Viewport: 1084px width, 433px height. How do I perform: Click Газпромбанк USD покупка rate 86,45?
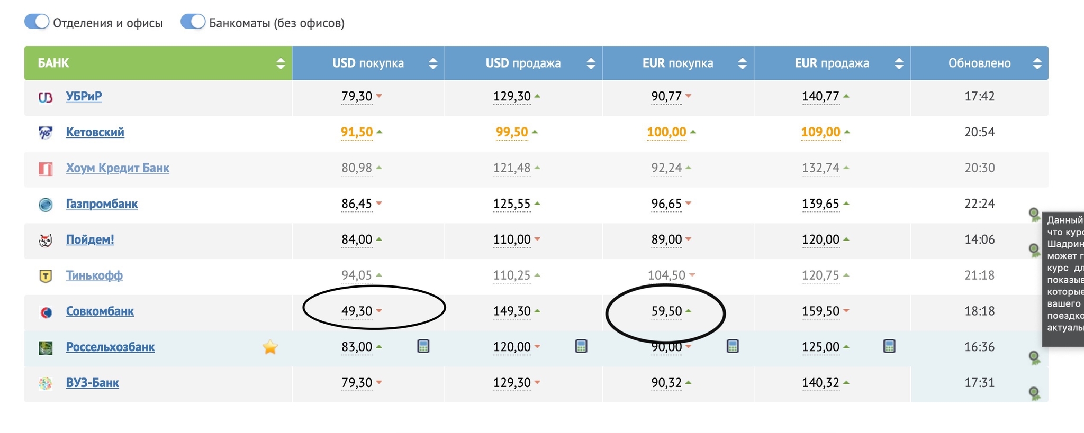(x=357, y=204)
